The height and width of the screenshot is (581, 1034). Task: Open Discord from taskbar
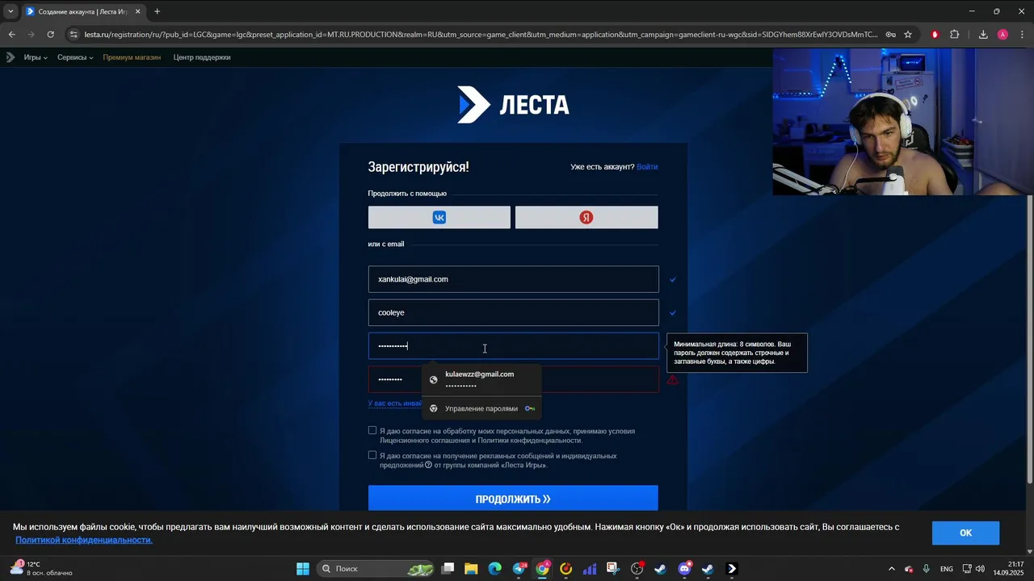684,569
